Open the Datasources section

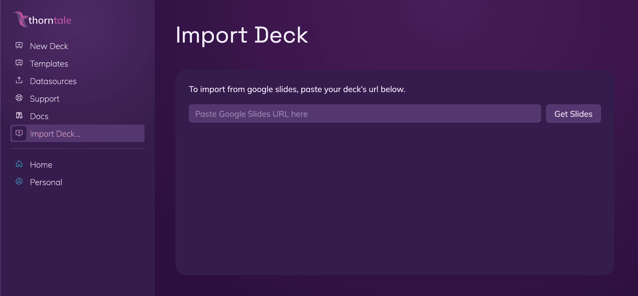tap(53, 81)
